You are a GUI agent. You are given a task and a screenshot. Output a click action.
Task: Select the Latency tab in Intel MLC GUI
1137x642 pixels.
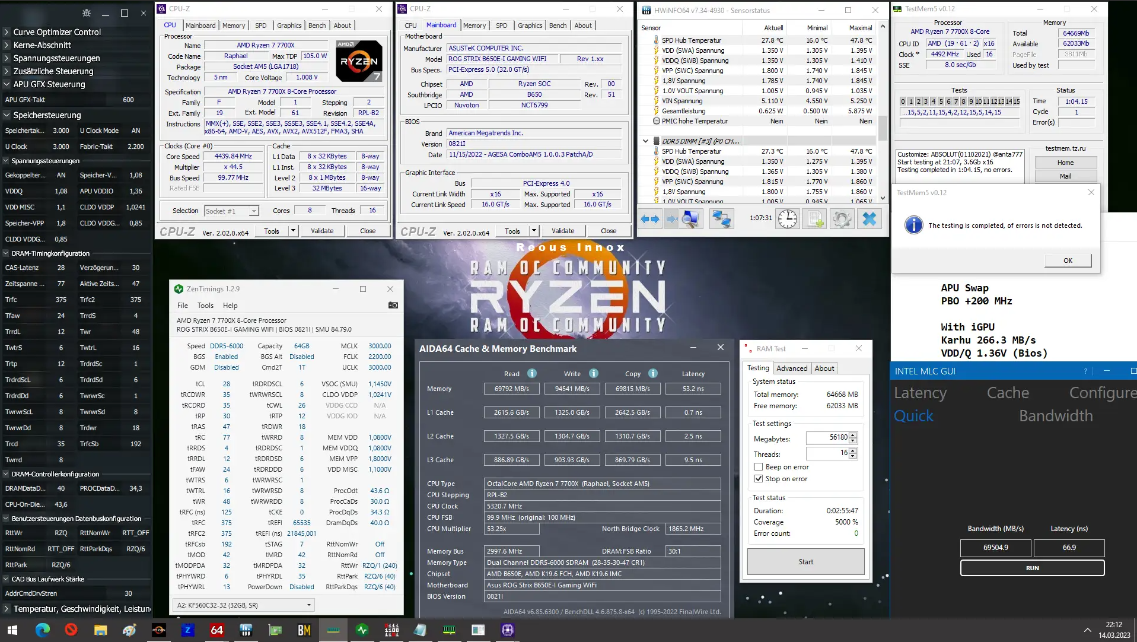click(x=920, y=393)
